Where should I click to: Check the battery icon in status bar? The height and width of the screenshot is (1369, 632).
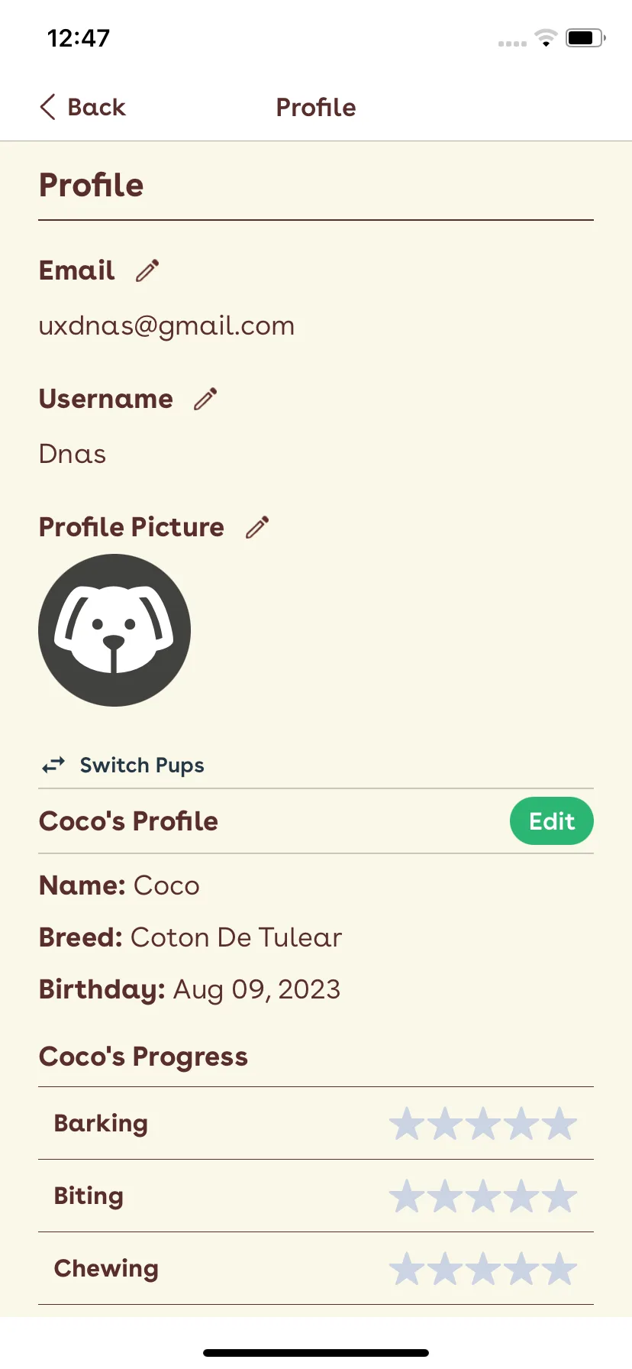[x=585, y=37]
